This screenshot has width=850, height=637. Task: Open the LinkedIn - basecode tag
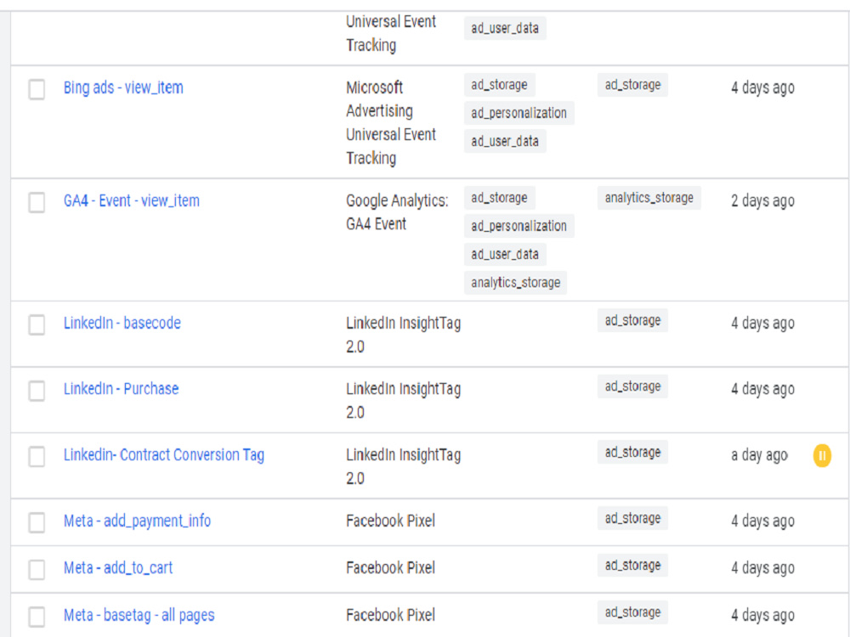click(x=122, y=323)
